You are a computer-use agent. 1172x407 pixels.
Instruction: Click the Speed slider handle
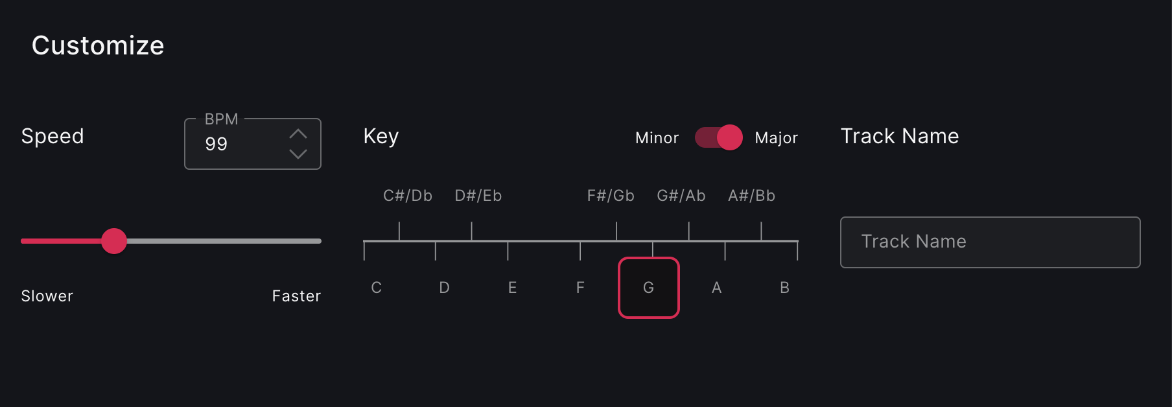coord(114,240)
